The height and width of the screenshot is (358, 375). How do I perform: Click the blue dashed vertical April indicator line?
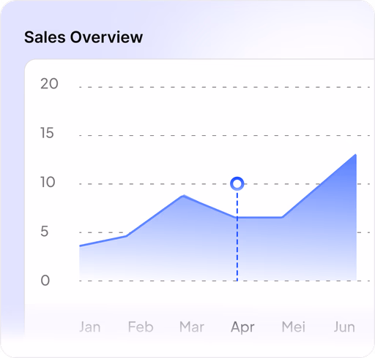pyautogui.click(x=237, y=236)
